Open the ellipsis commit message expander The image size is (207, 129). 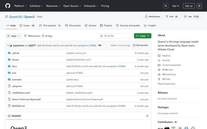coord(100,45)
